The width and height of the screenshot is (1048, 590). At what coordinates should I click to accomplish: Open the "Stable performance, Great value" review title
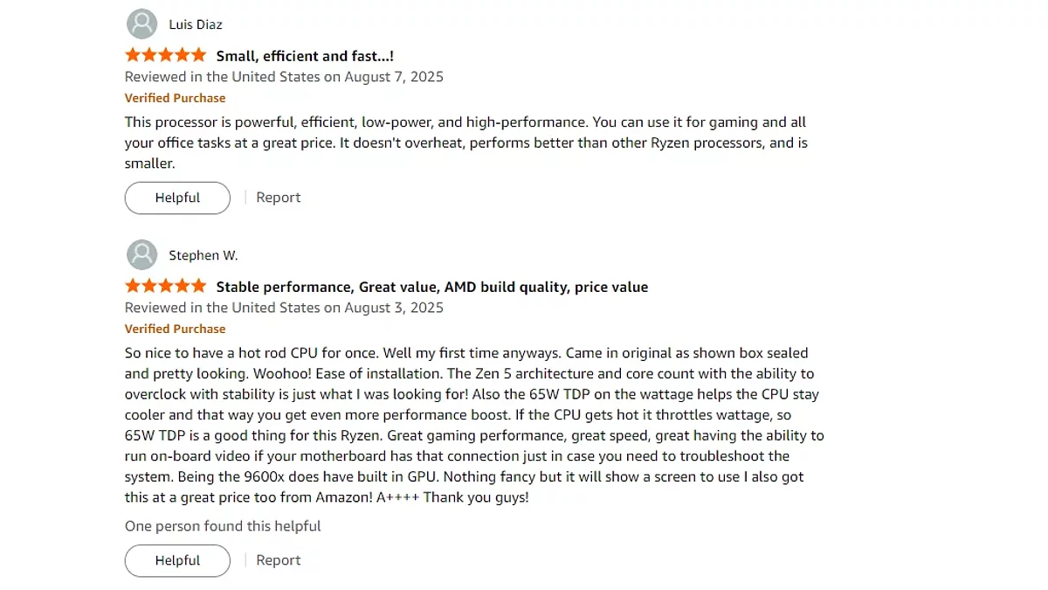point(432,287)
